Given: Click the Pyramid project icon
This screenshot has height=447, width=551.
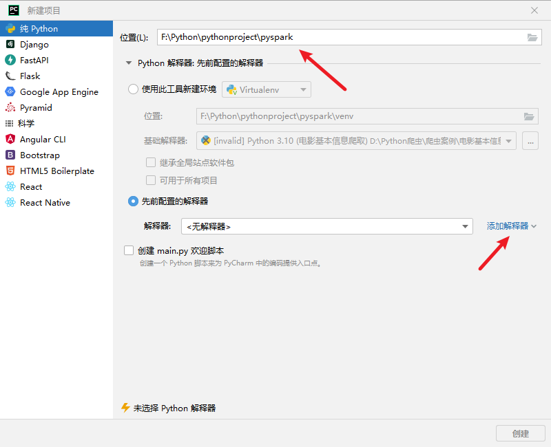Looking at the screenshot, I should tap(10, 107).
